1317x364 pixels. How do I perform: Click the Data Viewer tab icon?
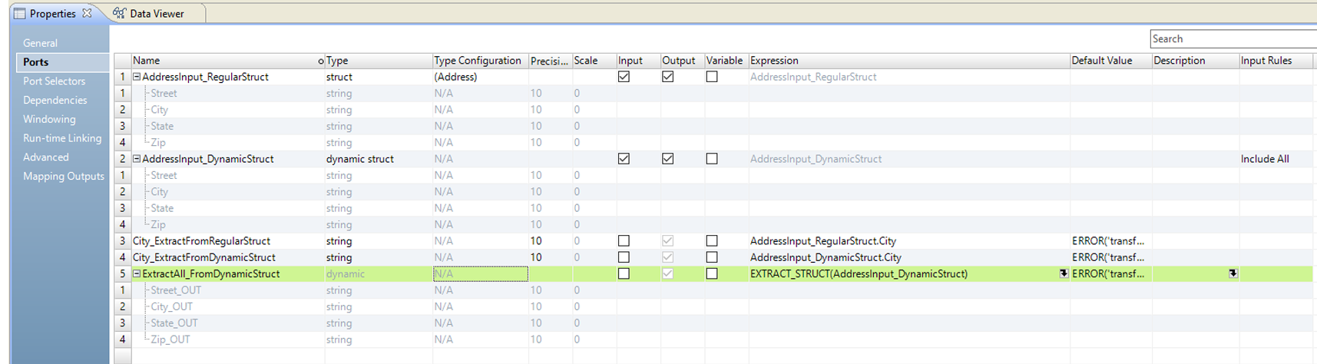click(x=119, y=14)
